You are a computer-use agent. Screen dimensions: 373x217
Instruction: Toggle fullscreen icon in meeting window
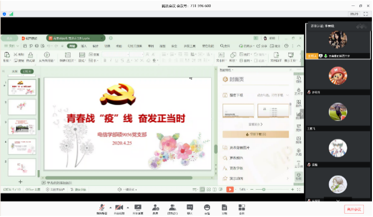tap(366, 14)
